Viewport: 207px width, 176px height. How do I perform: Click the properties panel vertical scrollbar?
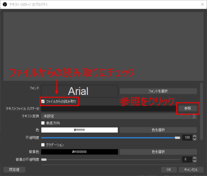coord(201,112)
